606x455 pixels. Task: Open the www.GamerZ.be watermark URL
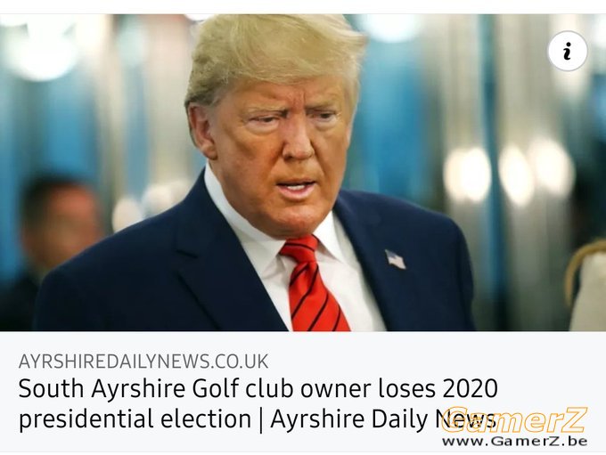point(515,441)
